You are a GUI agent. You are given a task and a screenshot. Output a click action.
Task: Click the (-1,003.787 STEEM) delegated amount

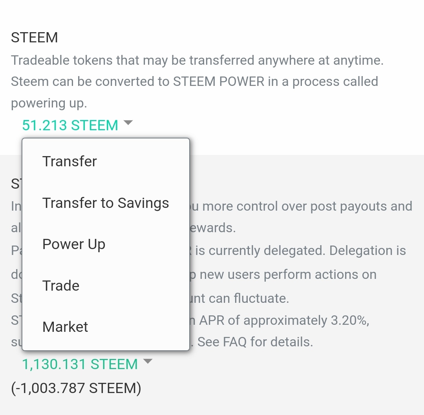[76, 388]
